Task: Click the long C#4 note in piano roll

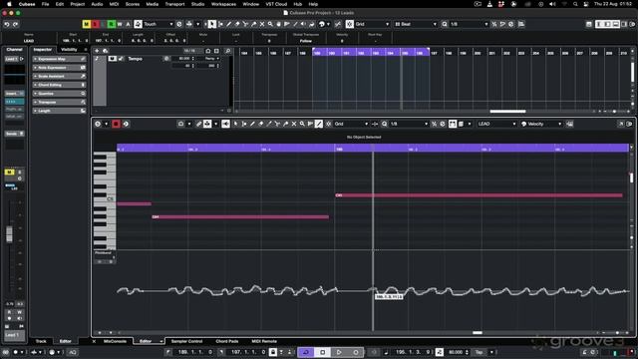Action: click(478, 195)
